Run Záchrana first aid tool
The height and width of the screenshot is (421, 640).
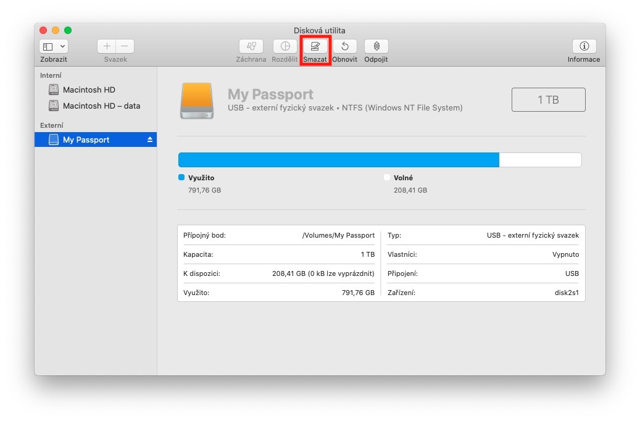(x=251, y=46)
